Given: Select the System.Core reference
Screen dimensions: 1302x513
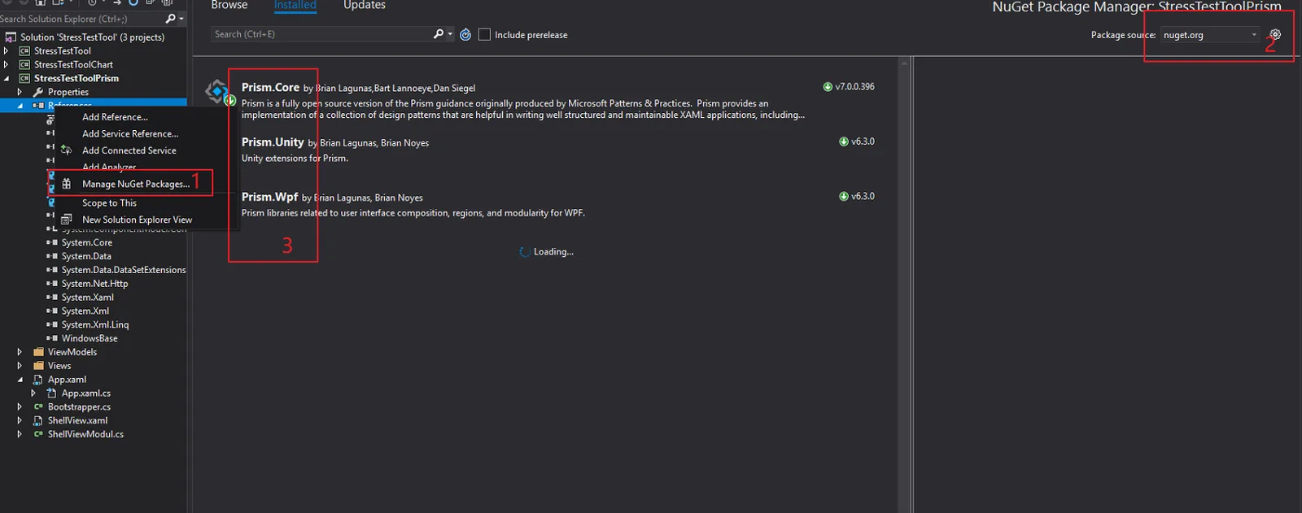Looking at the screenshot, I should point(87,242).
